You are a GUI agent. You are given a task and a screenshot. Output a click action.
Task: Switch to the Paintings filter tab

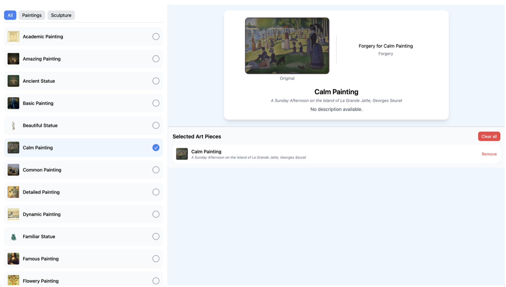coord(32,15)
